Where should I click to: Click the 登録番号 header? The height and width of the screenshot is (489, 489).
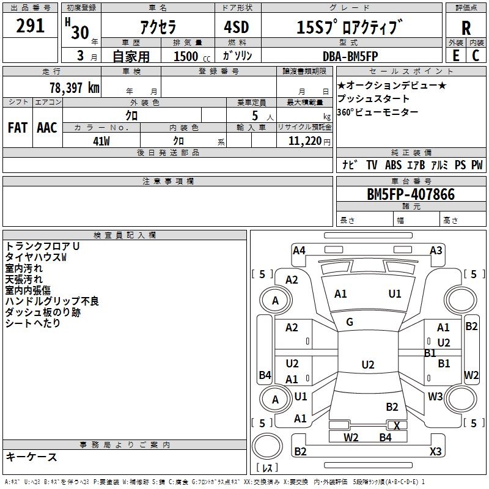[x=219, y=71]
